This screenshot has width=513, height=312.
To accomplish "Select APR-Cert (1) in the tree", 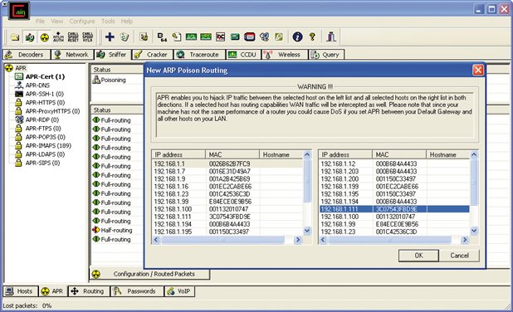I will pos(45,76).
